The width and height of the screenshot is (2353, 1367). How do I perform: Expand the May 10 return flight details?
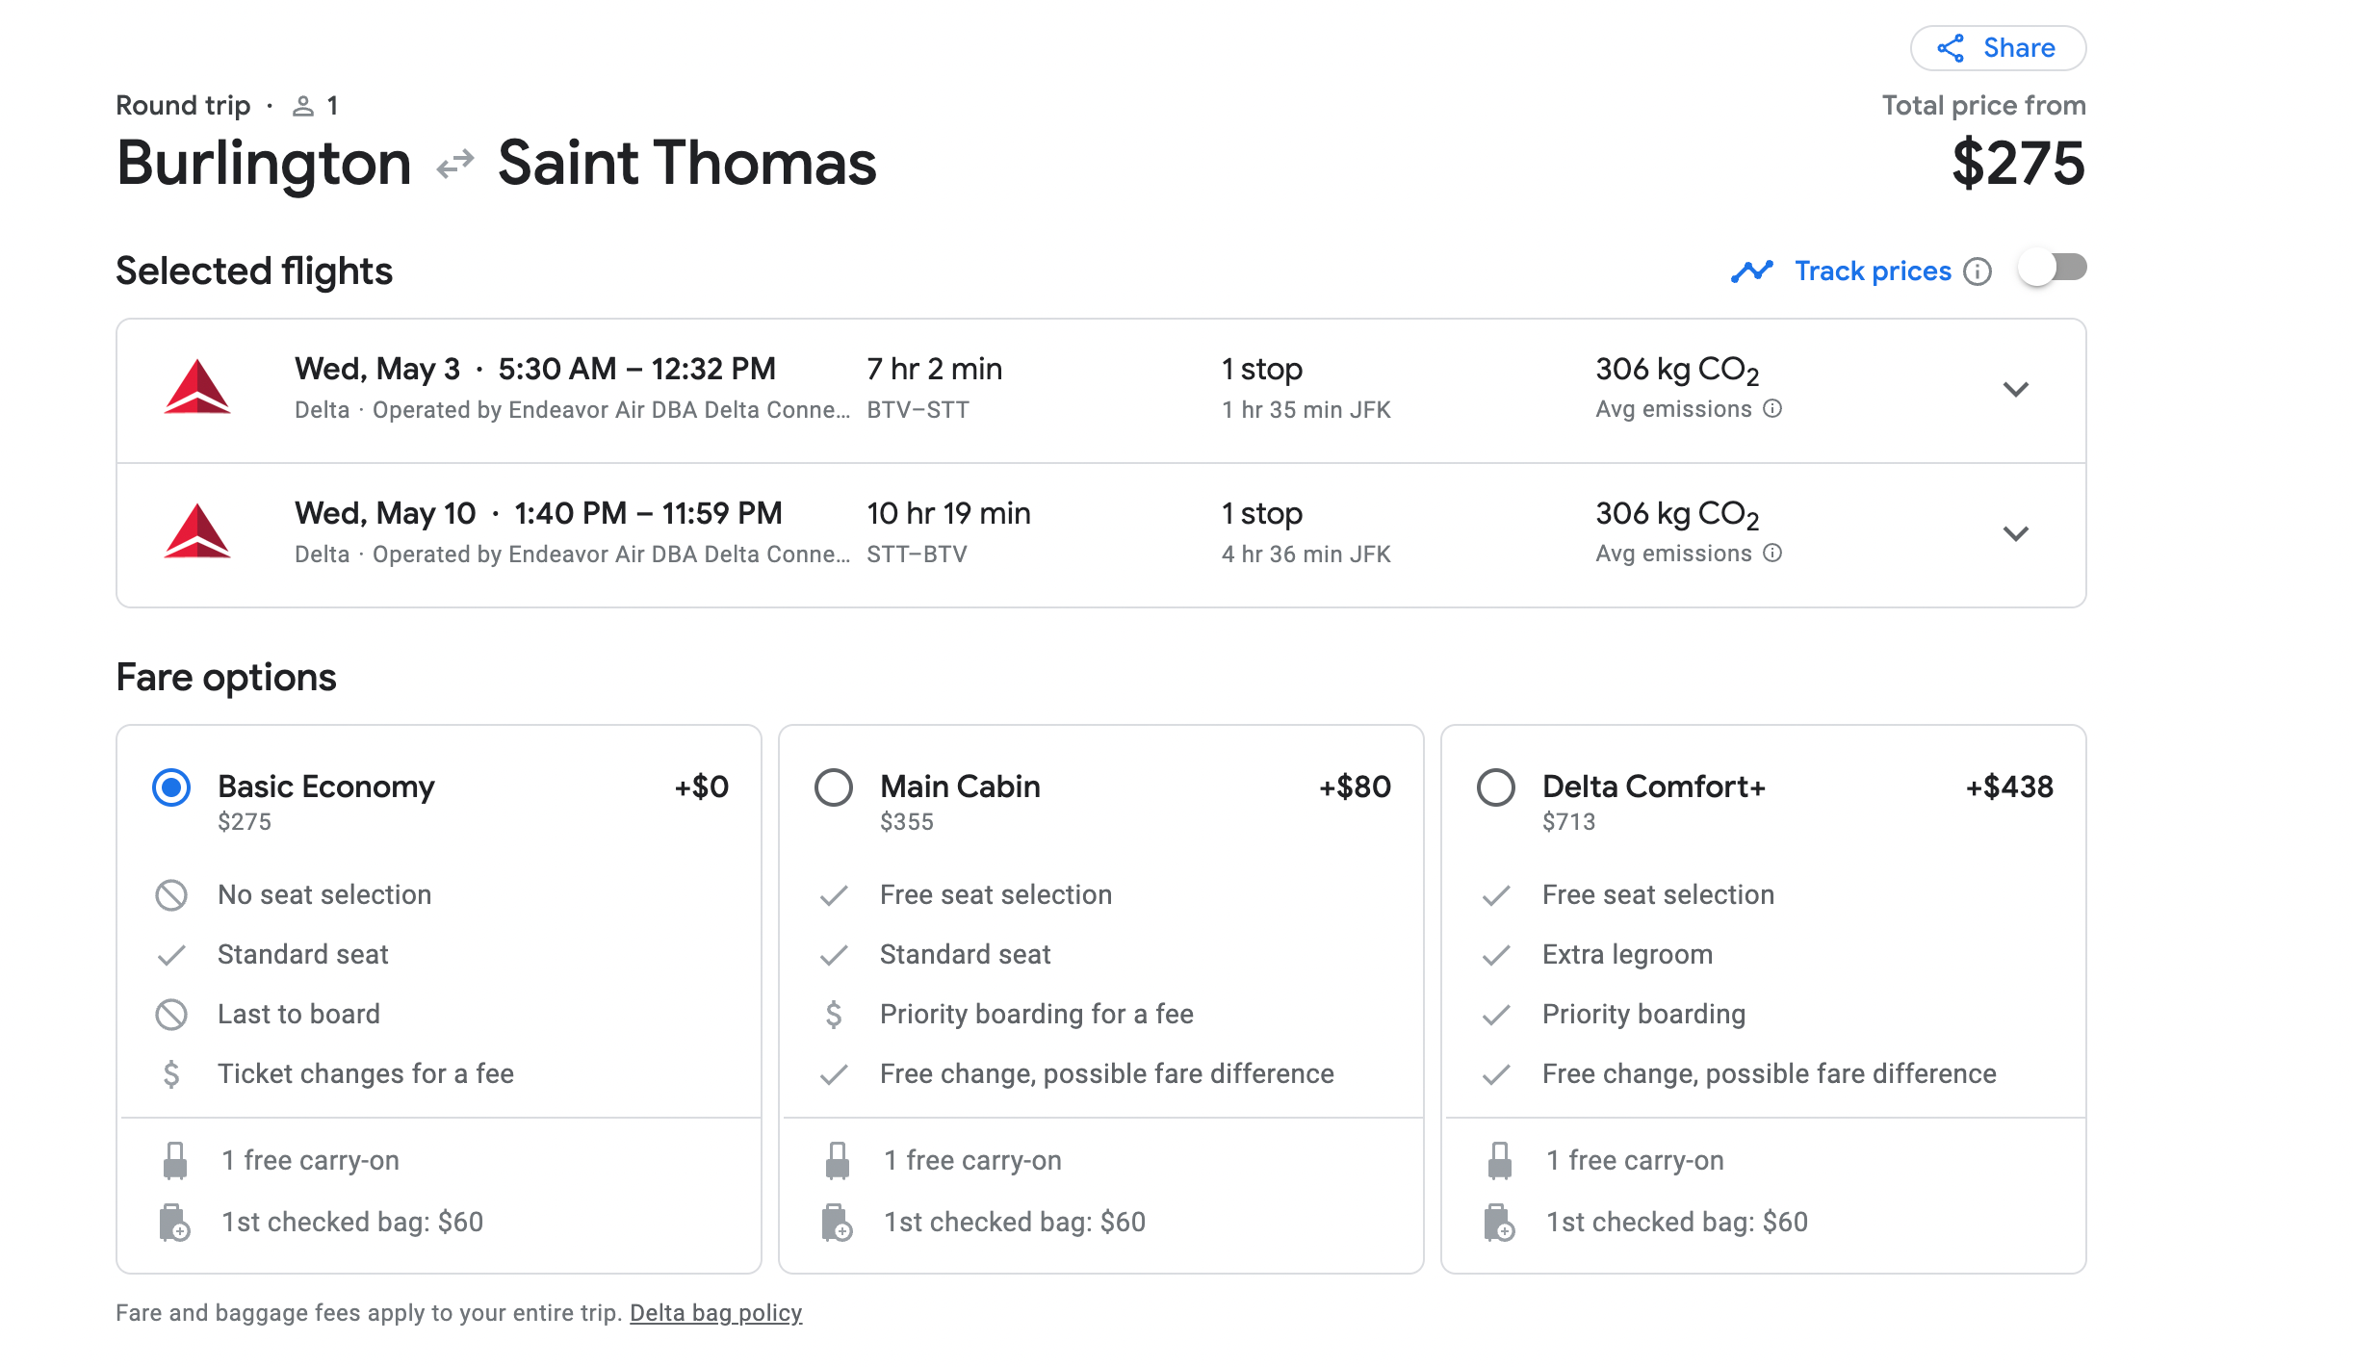(x=2015, y=533)
